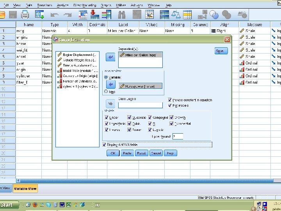Click the Upper bound input field
The height and width of the screenshot is (211, 281).
[178, 136]
